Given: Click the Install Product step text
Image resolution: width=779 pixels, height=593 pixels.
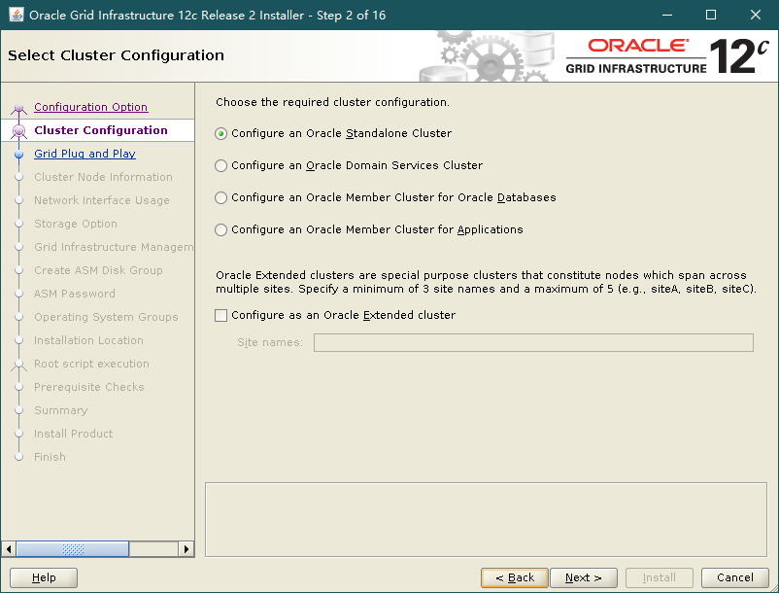Looking at the screenshot, I should (73, 434).
